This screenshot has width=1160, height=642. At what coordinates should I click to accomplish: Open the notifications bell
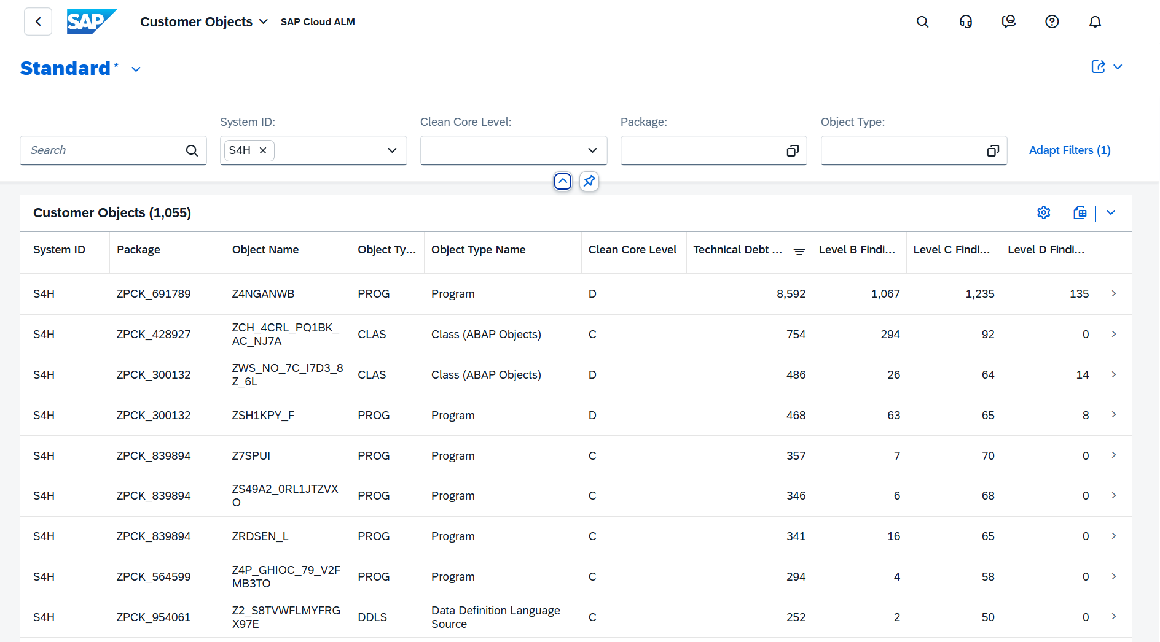pos(1095,22)
